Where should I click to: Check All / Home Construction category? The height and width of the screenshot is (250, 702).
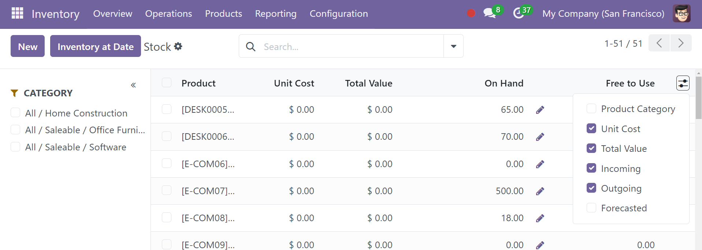pyautogui.click(x=15, y=112)
